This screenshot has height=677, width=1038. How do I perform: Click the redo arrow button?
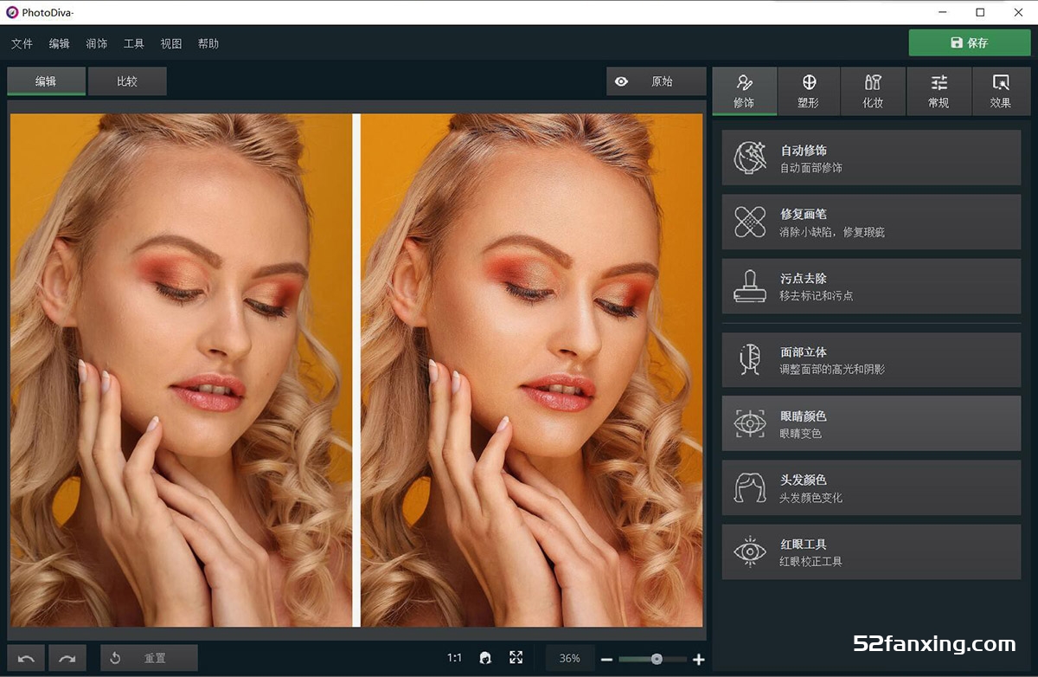click(67, 658)
